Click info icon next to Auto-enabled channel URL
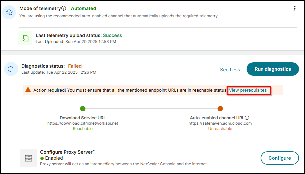305x174 pixels. point(247,118)
